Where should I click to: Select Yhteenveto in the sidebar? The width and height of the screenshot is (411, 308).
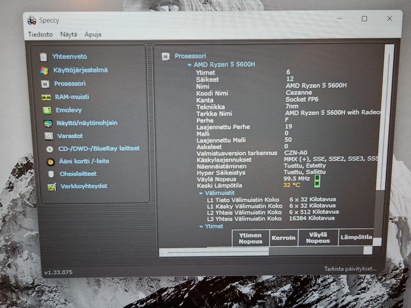[x=70, y=56]
